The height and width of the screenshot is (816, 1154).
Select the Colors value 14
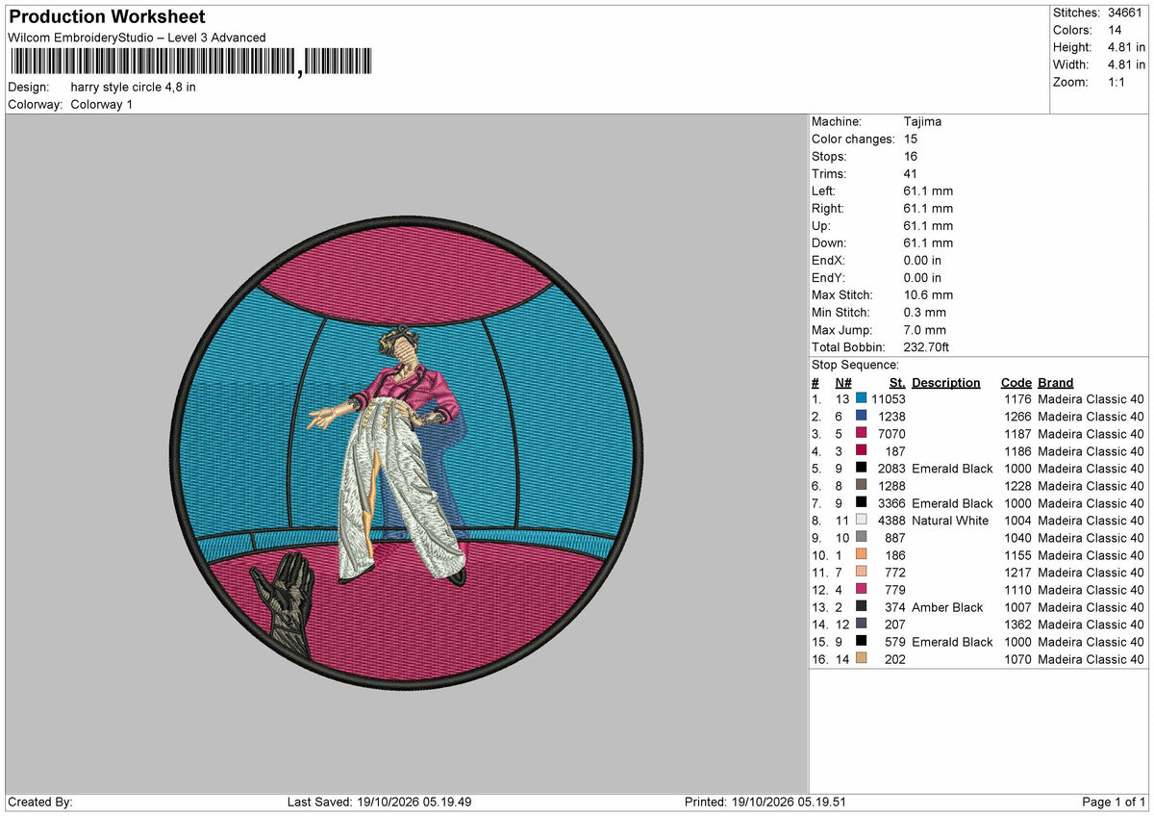(1116, 30)
